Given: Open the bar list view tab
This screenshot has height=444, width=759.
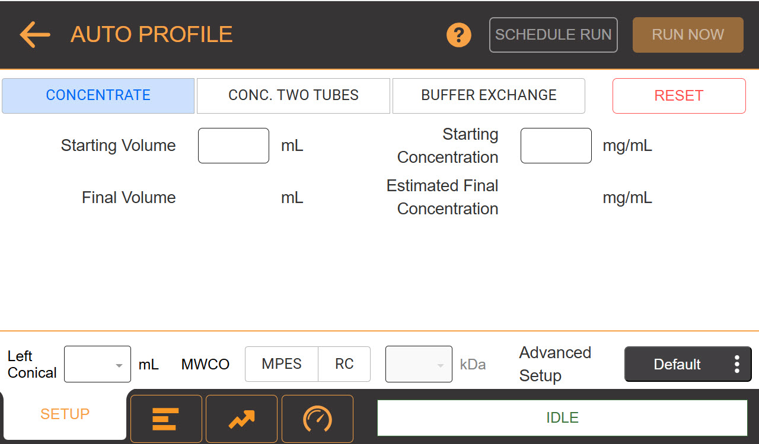Looking at the screenshot, I should 166,419.
